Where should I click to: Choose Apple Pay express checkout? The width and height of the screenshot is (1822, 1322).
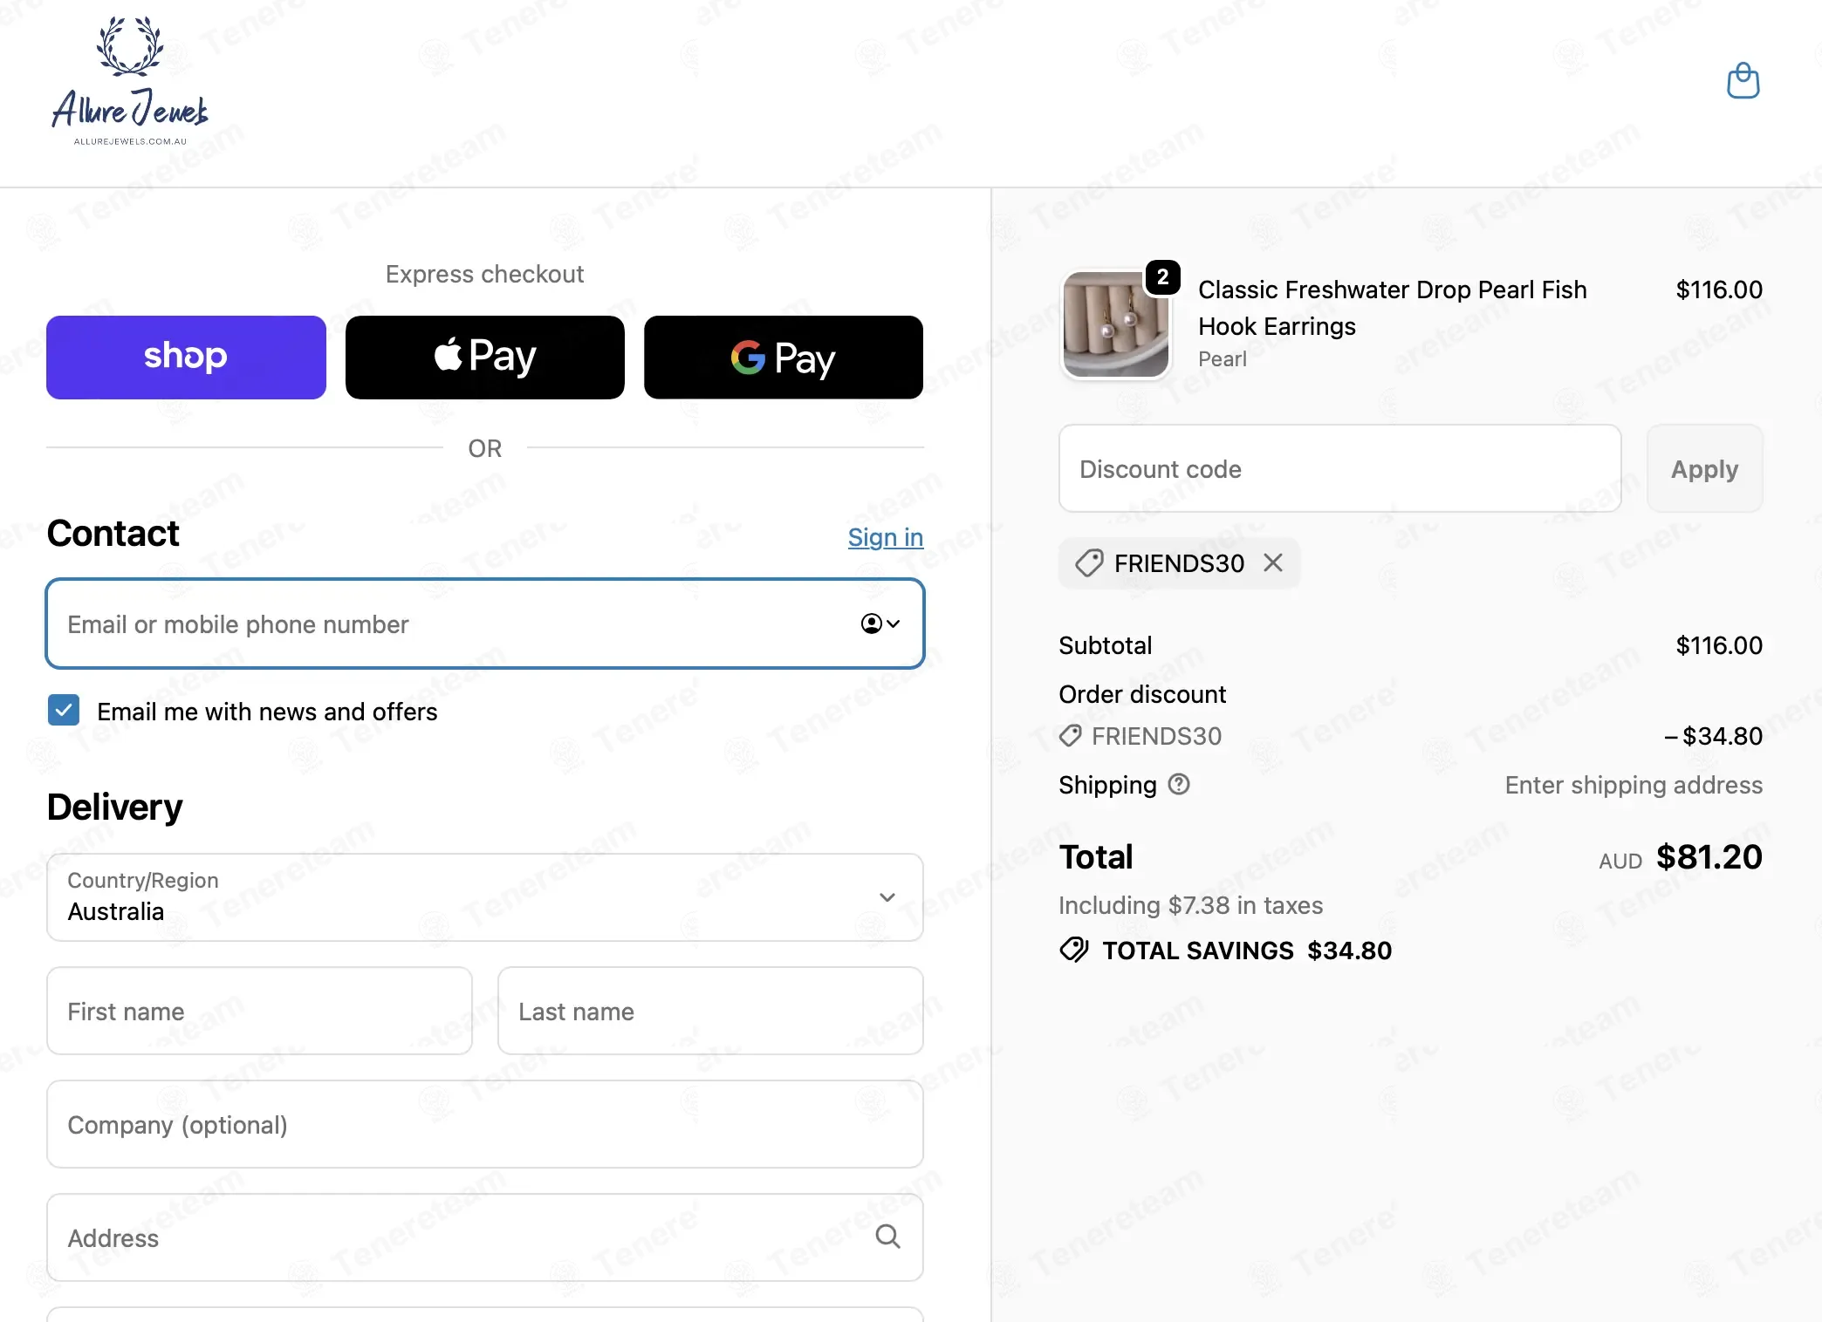click(485, 358)
